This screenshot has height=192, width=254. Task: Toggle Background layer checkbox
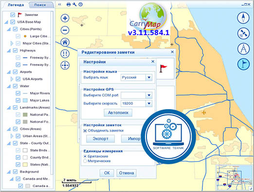15,172
